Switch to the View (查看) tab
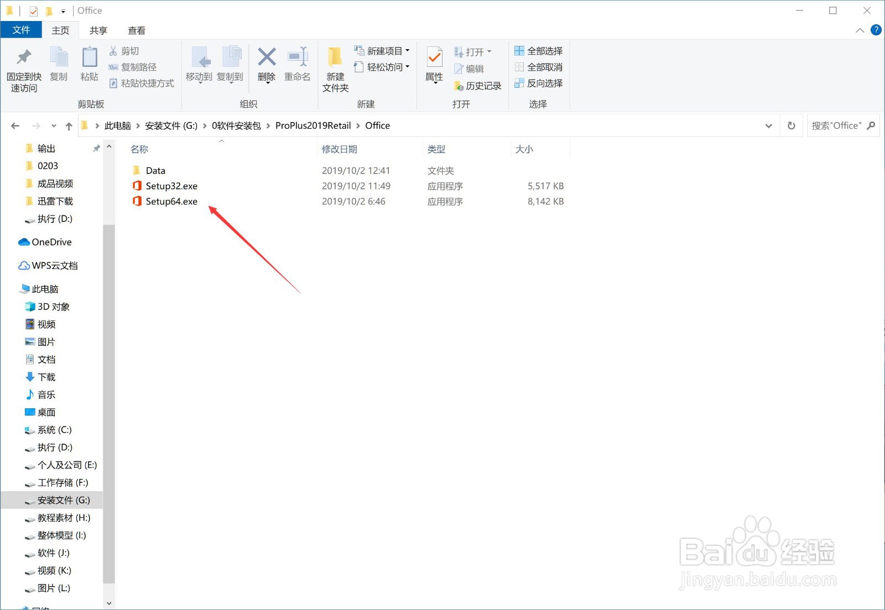 [137, 30]
